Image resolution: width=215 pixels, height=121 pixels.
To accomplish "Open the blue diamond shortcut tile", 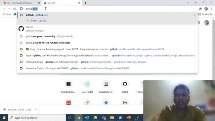I will [106, 103].
